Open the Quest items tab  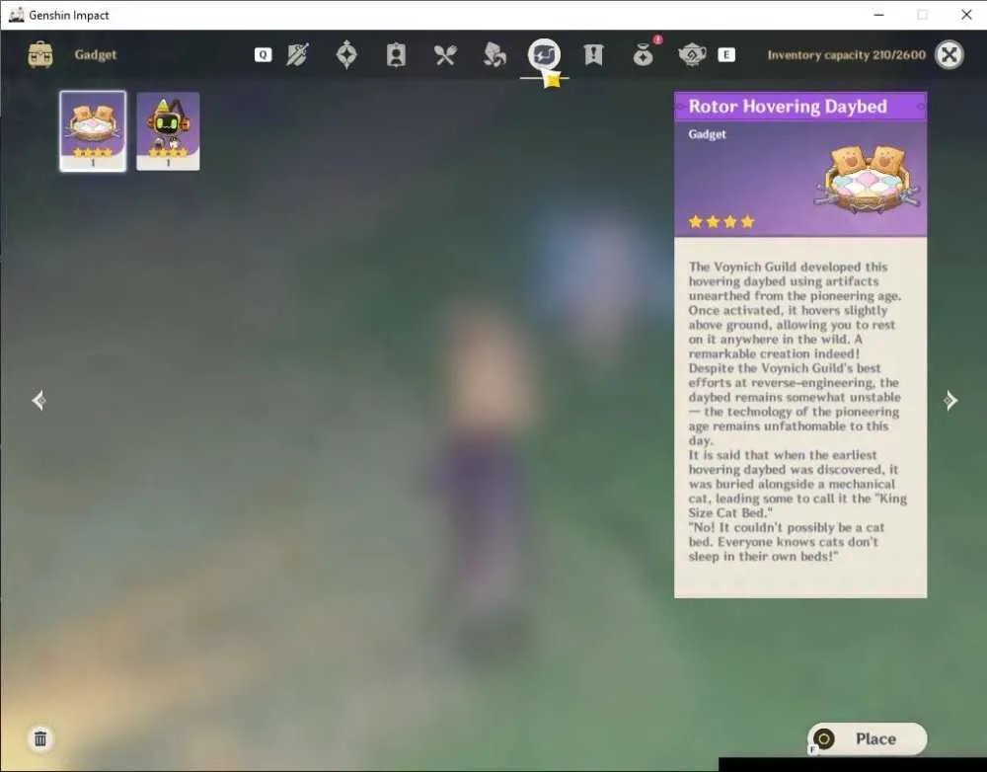click(593, 54)
